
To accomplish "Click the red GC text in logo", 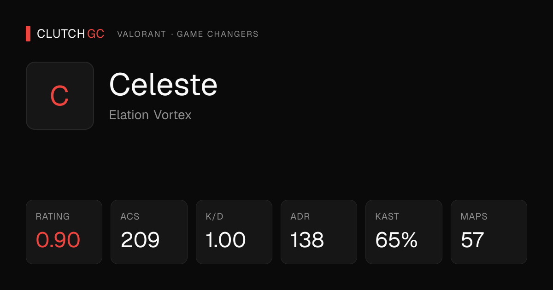I will (96, 34).
